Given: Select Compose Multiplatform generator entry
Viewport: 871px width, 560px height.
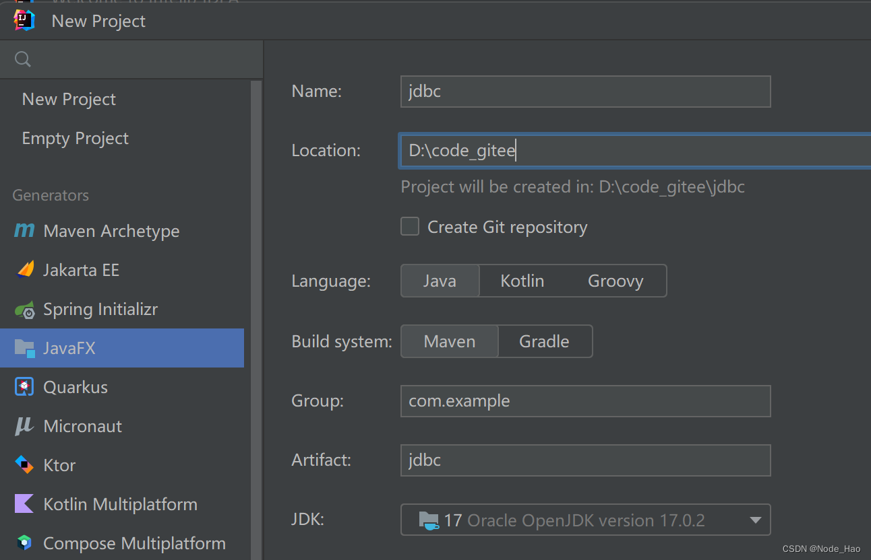Looking at the screenshot, I should (122, 543).
